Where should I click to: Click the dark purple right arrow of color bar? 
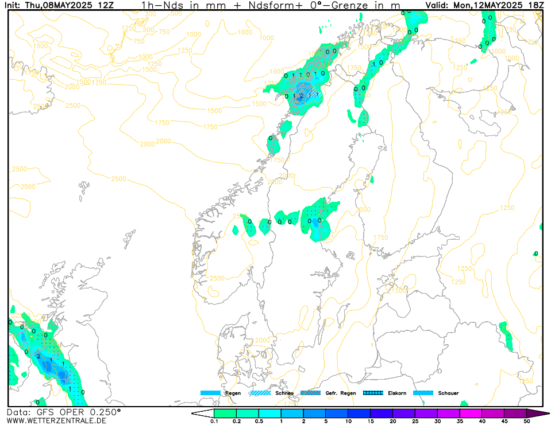(536, 414)
